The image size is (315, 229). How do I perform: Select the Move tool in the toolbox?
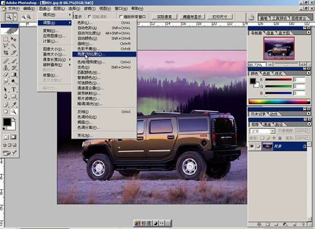coord(14,39)
